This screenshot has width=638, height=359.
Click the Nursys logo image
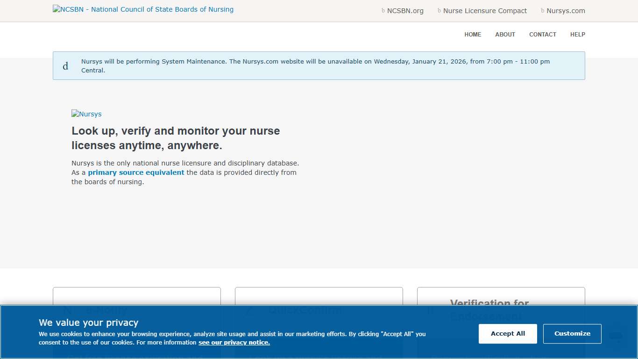pos(86,114)
